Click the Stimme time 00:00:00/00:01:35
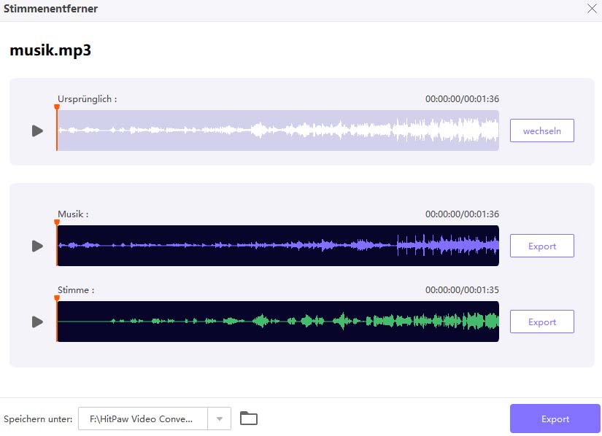The image size is (602, 436). (x=462, y=290)
